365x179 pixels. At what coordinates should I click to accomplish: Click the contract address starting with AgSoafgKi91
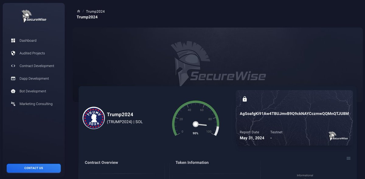(294, 114)
